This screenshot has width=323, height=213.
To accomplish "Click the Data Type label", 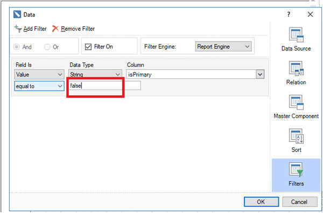I will (x=82, y=65).
